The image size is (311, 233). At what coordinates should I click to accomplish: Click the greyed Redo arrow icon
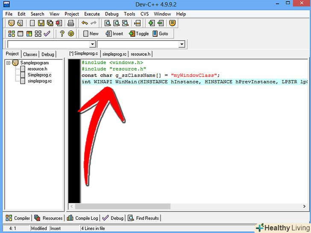pos(94,23)
